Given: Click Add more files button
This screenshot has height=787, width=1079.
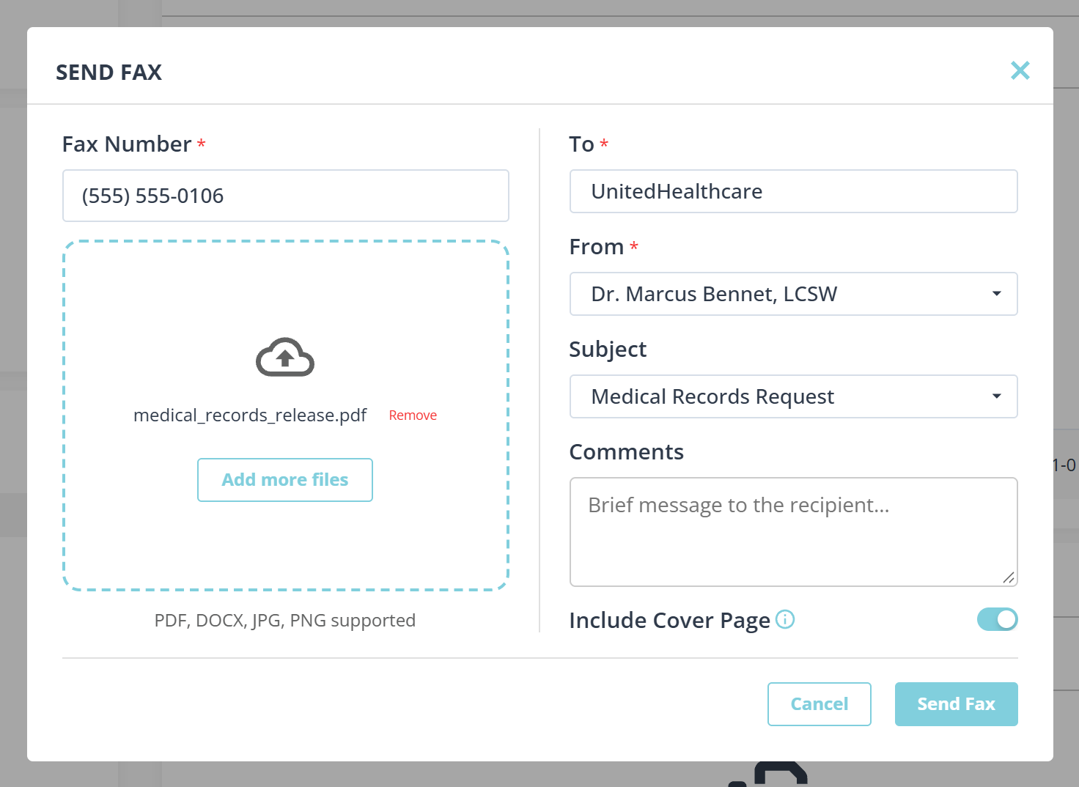Looking at the screenshot, I should click(x=285, y=480).
